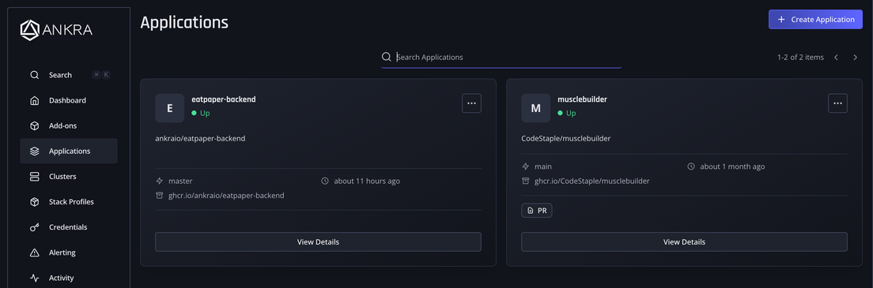Go to next page of applications
The width and height of the screenshot is (873, 288).
[855, 58]
